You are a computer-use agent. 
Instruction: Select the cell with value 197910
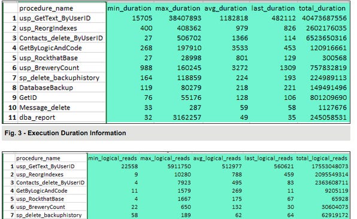(189, 48)
